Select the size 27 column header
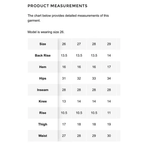The image size is (146, 146). [79, 44]
